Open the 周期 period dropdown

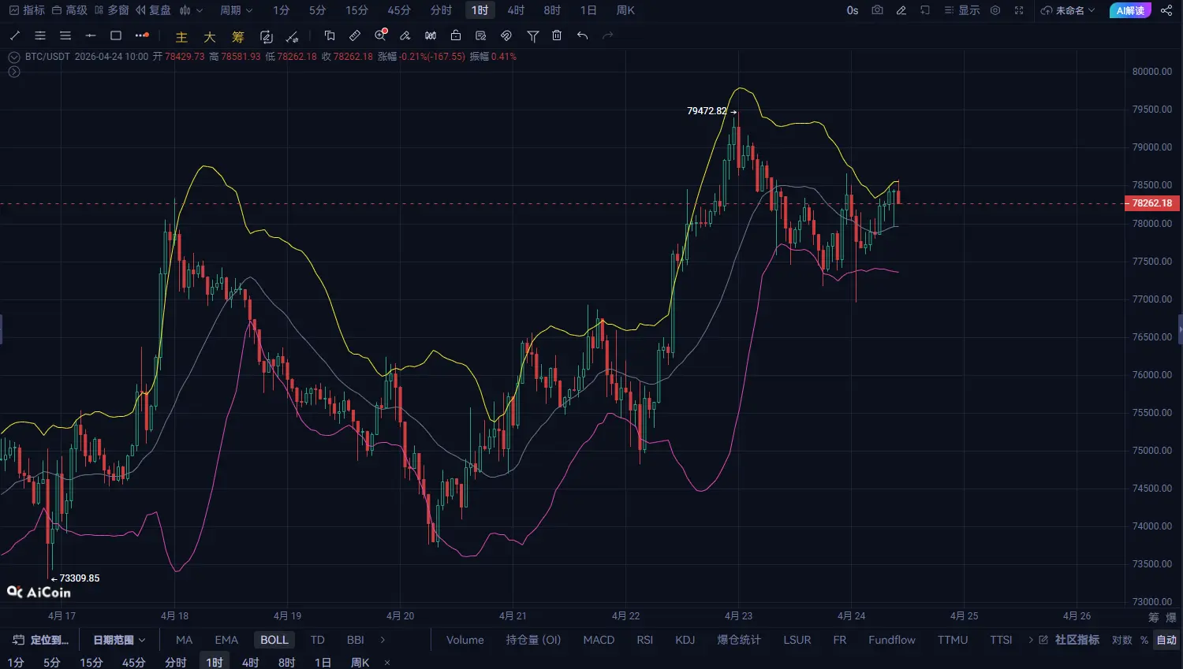tap(236, 10)
